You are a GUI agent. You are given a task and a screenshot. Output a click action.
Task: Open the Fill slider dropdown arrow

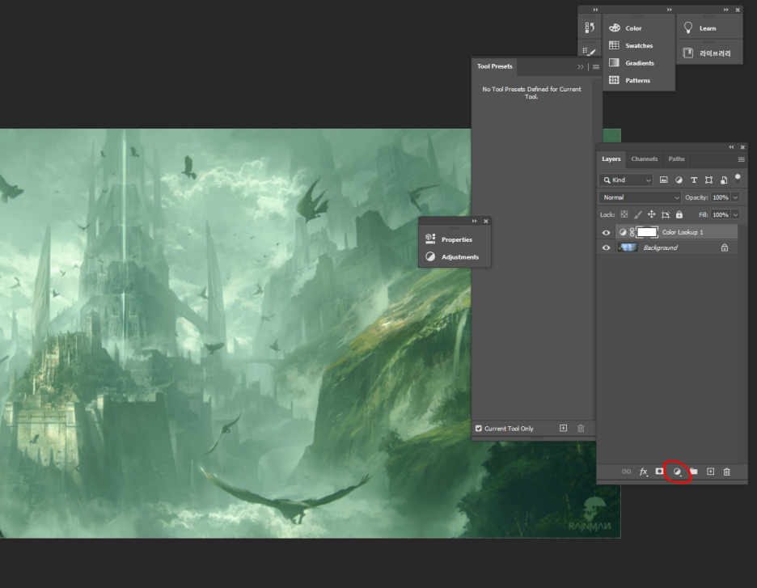pyautogui.click(x=735, y=215)
